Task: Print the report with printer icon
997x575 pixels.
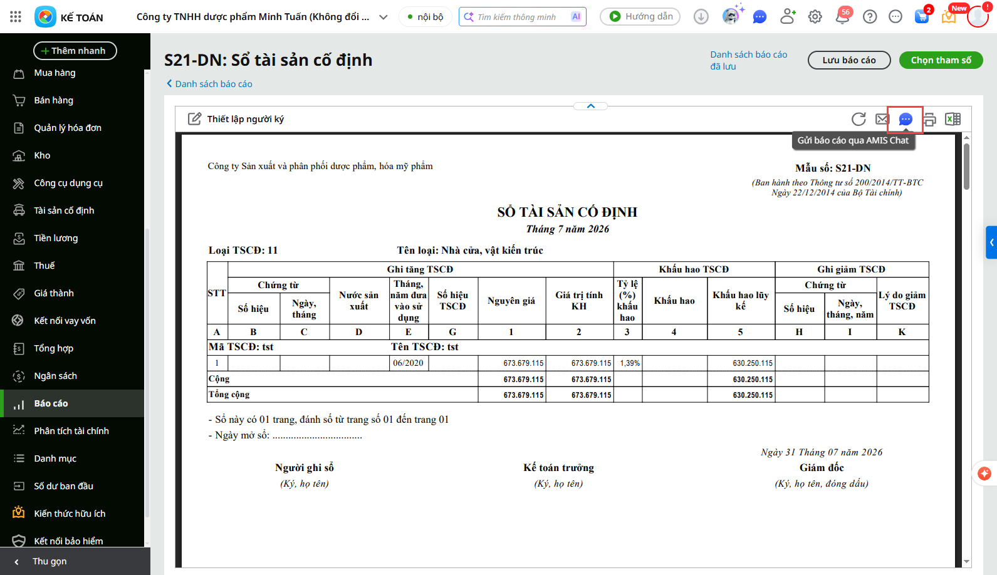Action: pyautogui.click(x=929, y=119)
